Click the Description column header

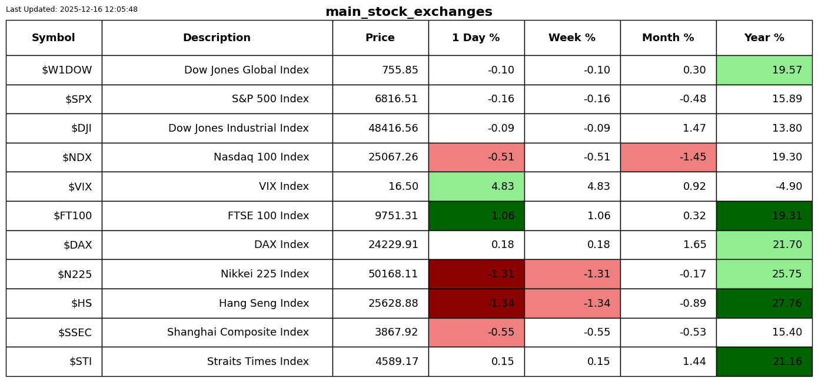click(217, 38)
